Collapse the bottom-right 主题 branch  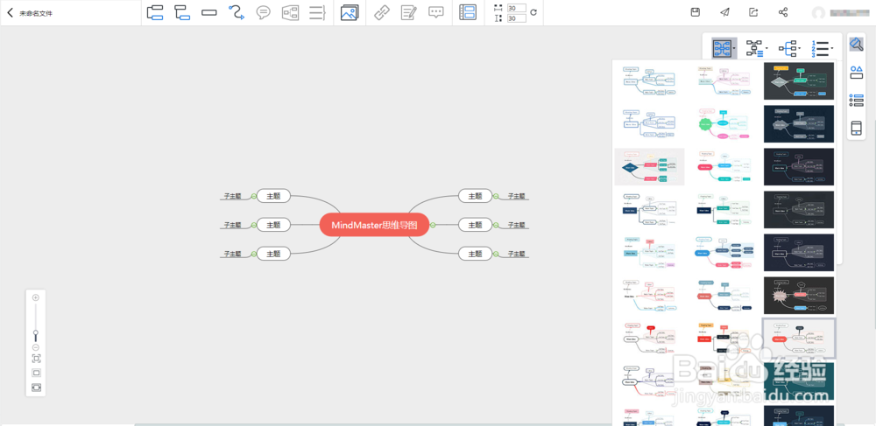(x=496, y=254)
